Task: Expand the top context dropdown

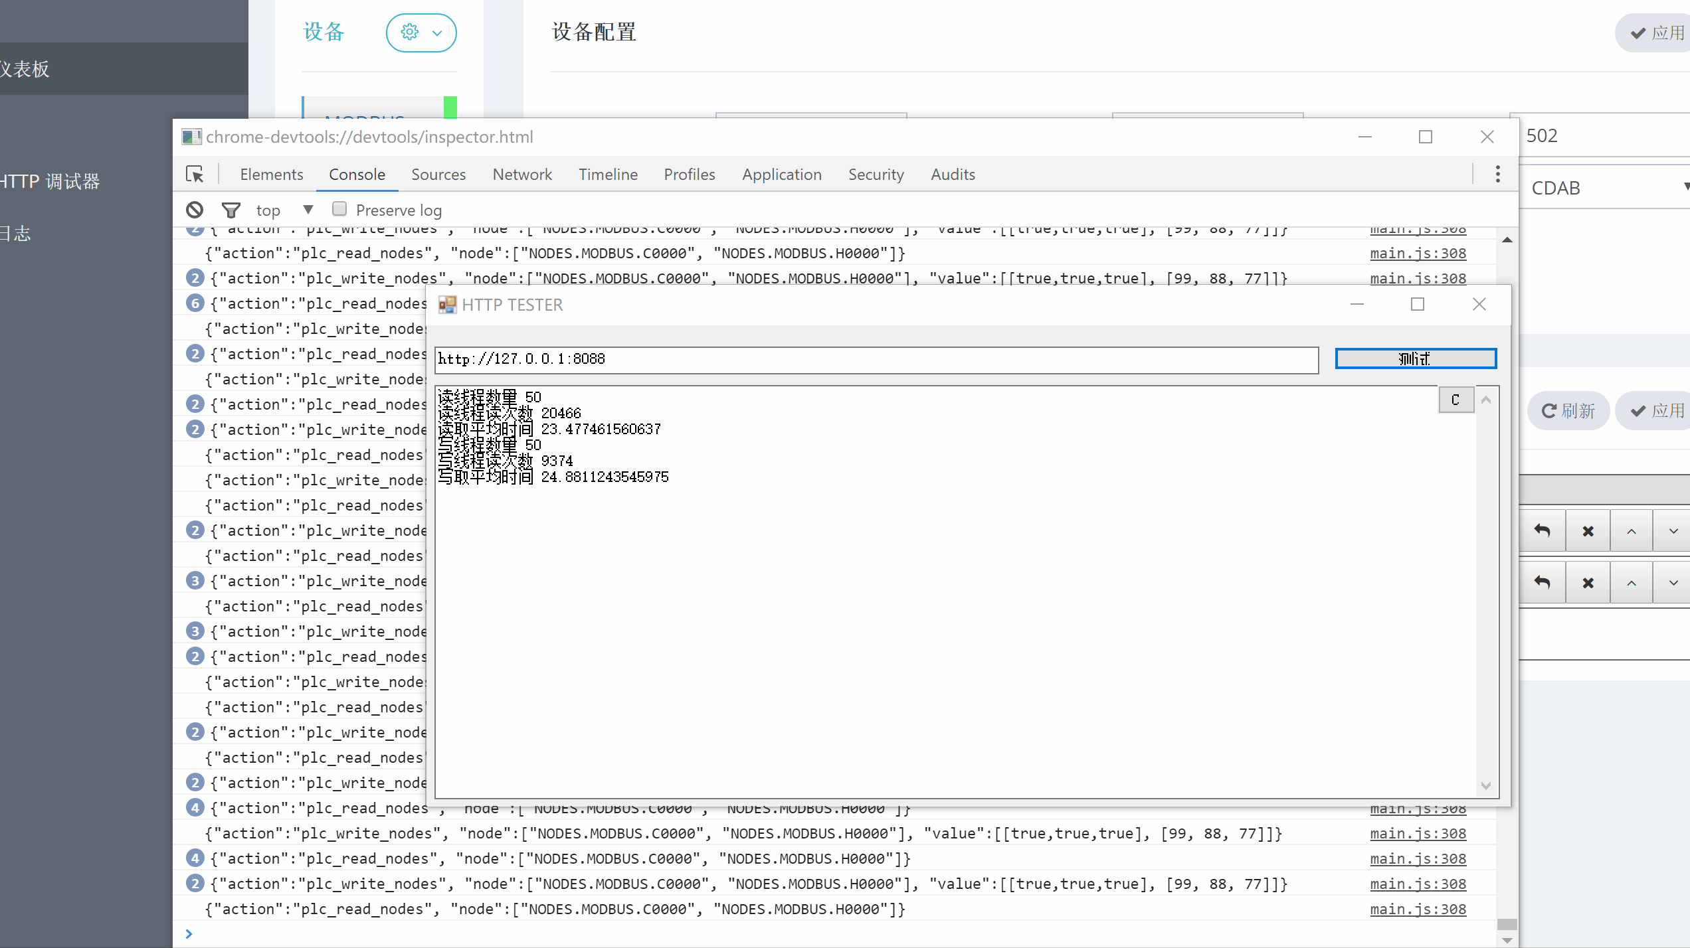Action: click(308, 210)
